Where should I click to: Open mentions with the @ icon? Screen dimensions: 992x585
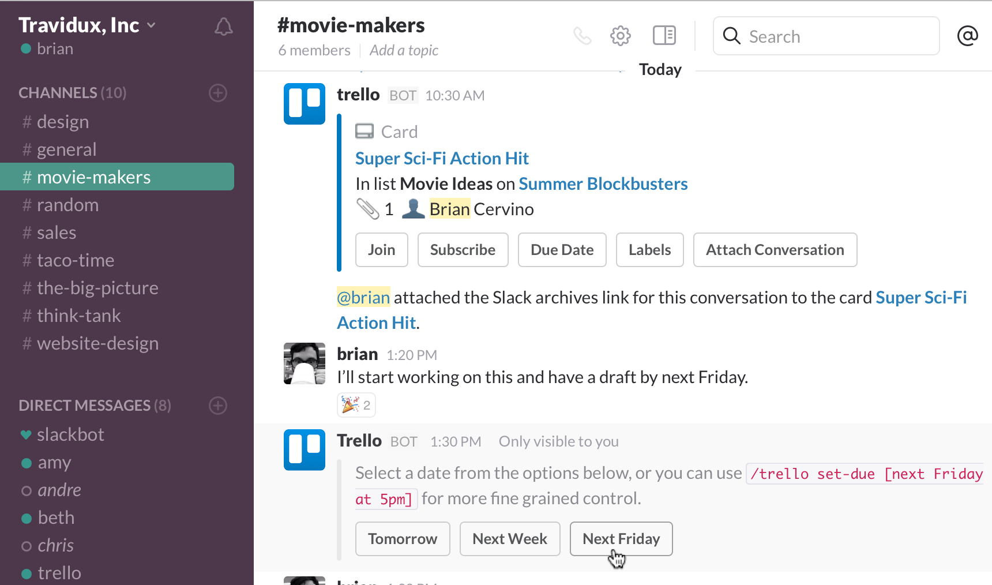967,36
